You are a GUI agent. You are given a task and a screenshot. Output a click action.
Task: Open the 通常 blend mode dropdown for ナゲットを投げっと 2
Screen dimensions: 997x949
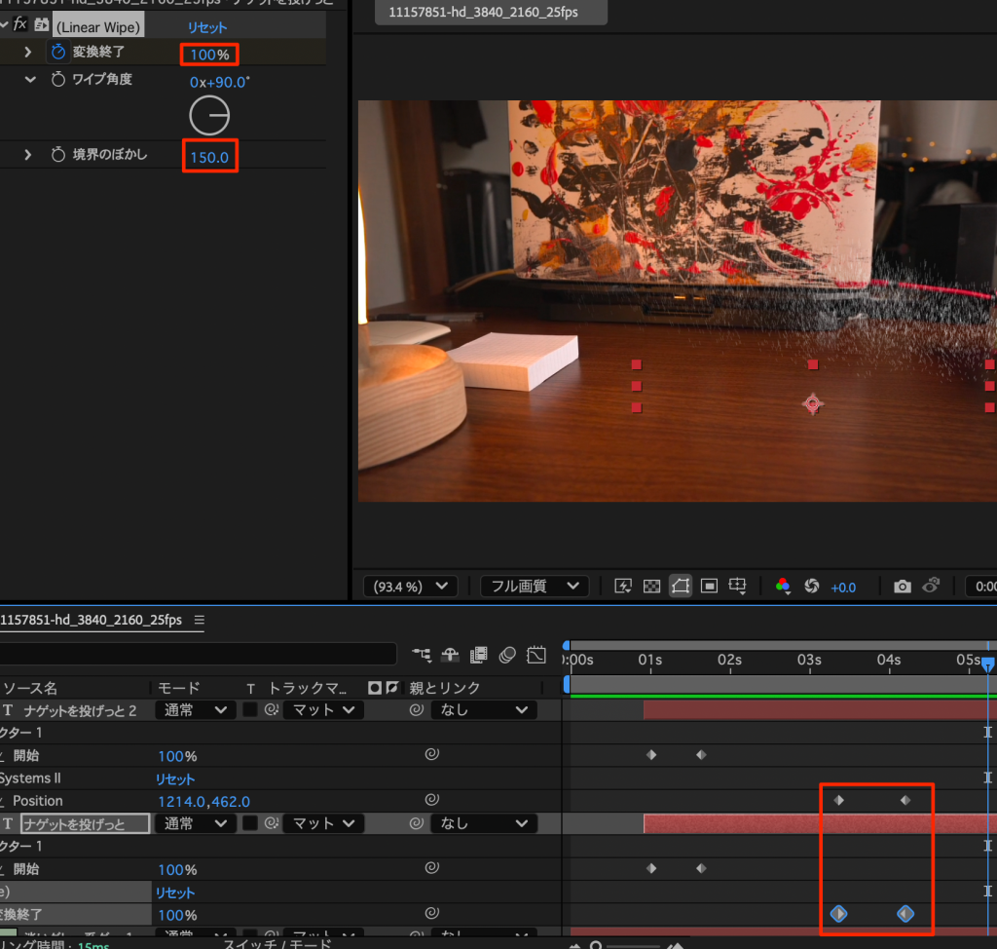coord(195,710)
